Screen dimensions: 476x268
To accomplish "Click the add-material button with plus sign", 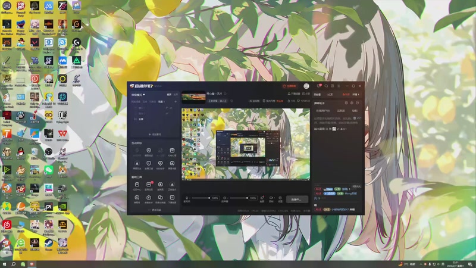I will pyautogui.click(x=155, y=134).
